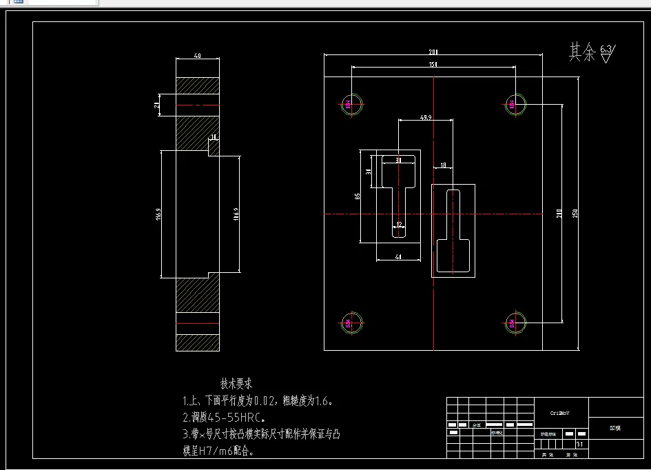Select the 11 step dimension in section view
Screen dimensions: 651x470
[x=214, y=137]
